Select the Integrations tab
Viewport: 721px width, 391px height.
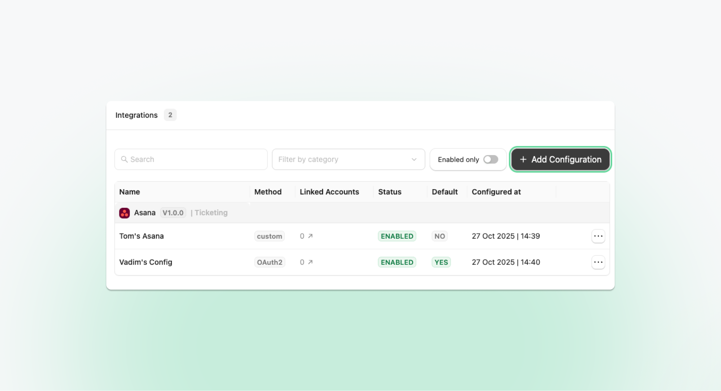point(136,115)
